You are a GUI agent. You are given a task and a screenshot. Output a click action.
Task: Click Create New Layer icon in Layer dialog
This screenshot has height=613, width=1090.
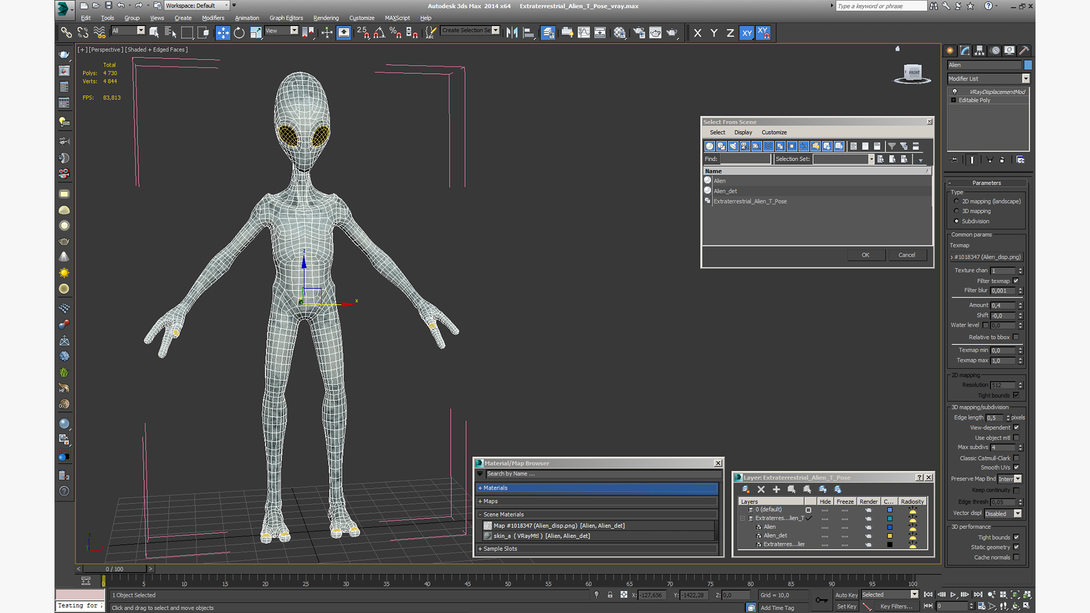coord(745,489)
